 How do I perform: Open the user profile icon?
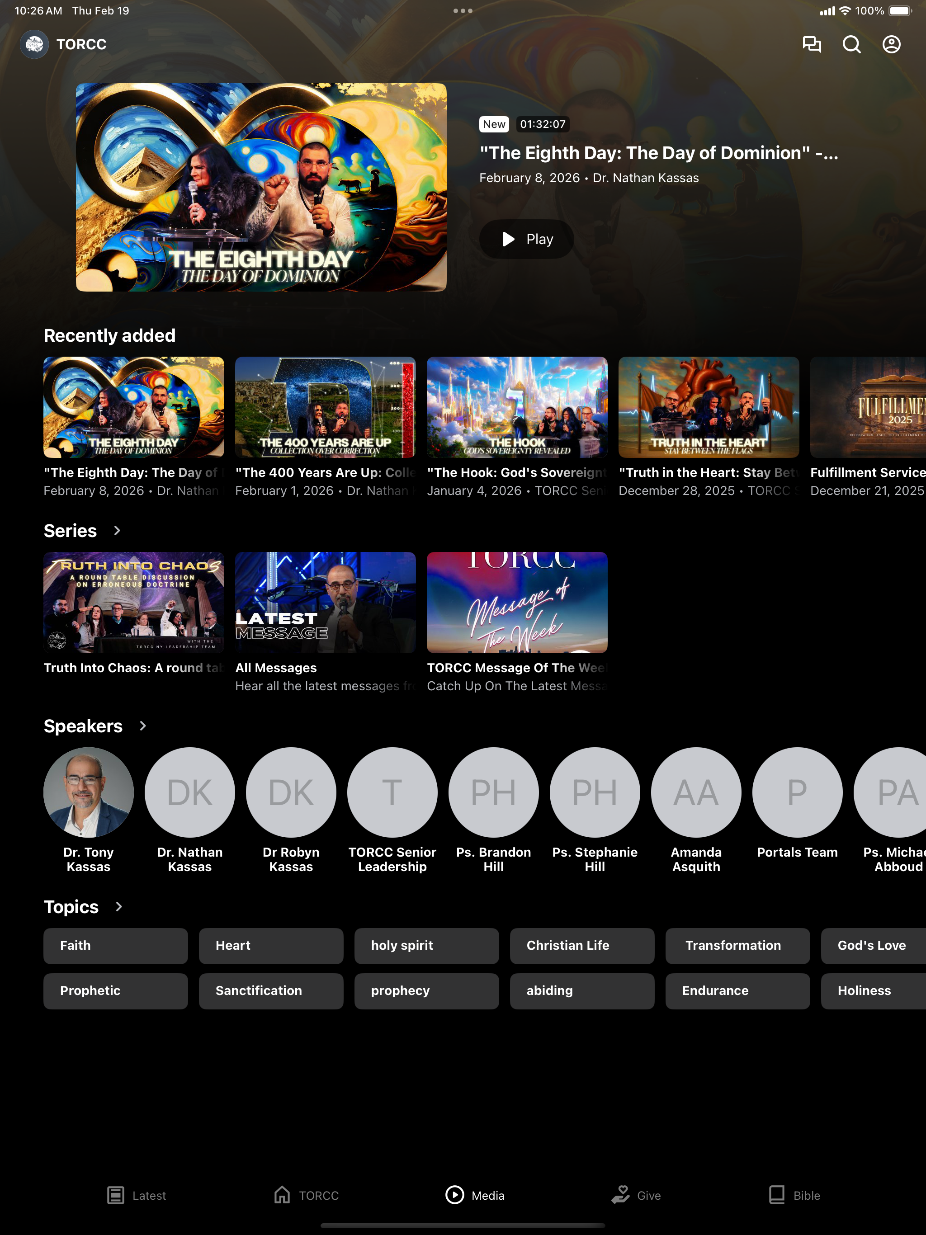tap(891, 44)
